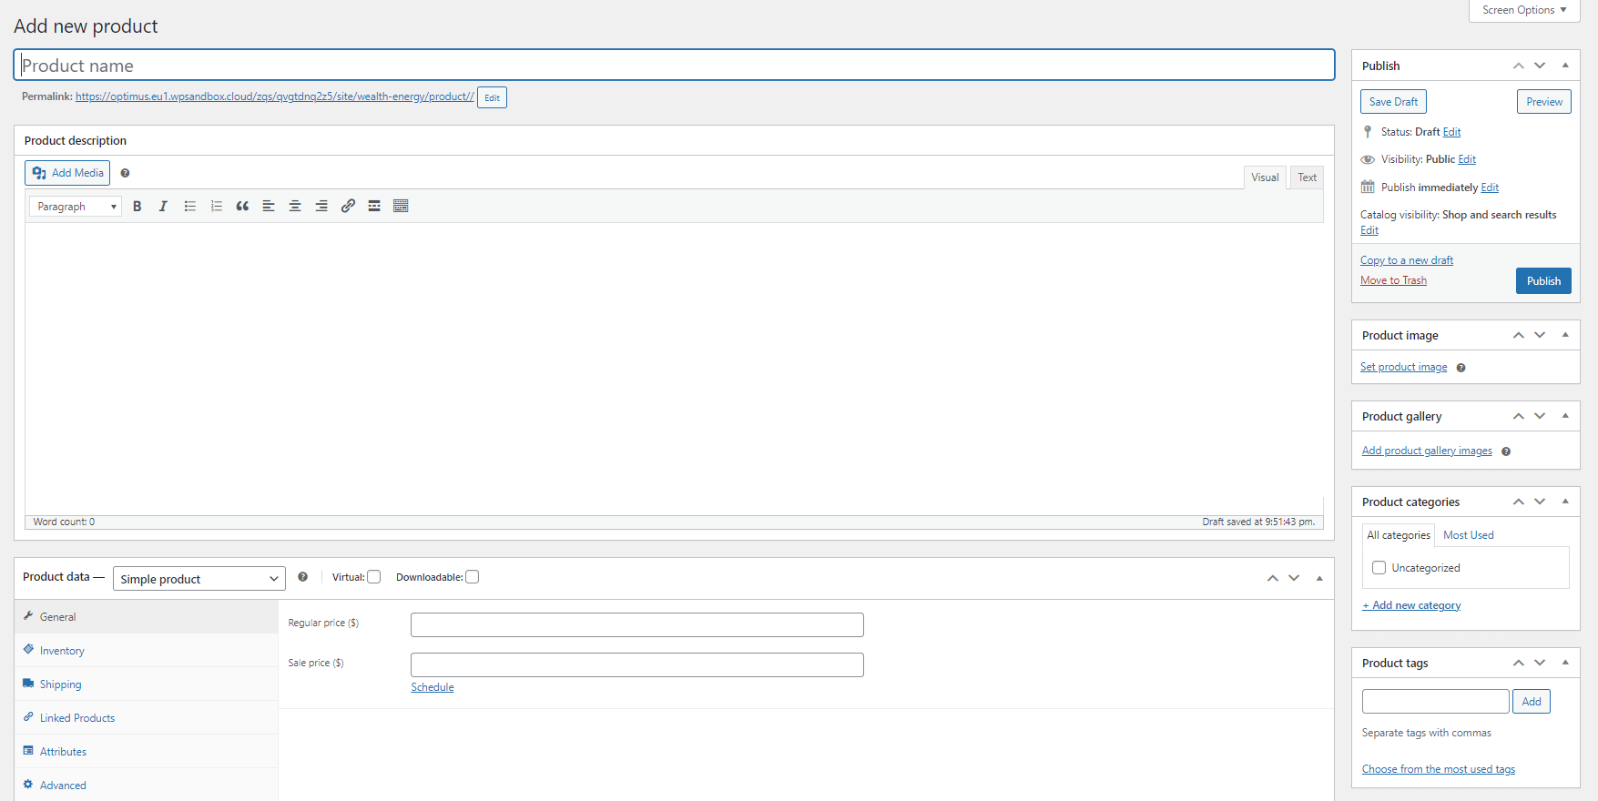Insert Read More tag
Viewport: 1598px width, 801px height.
pyautogui.click(x=374, y=207)
